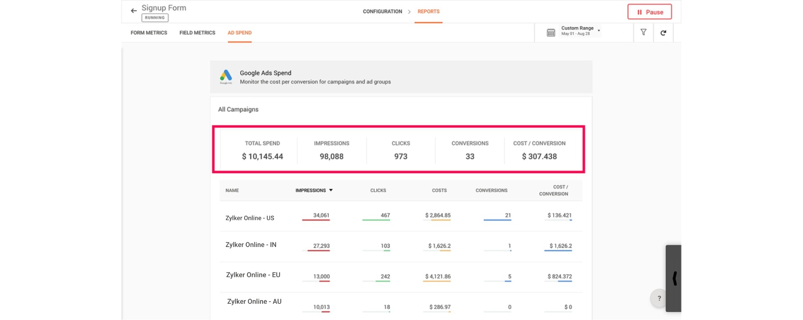The width and height of the screenshot is (803, 320).
Task: Pause the running Signup Form
Action: coord(650,12)
